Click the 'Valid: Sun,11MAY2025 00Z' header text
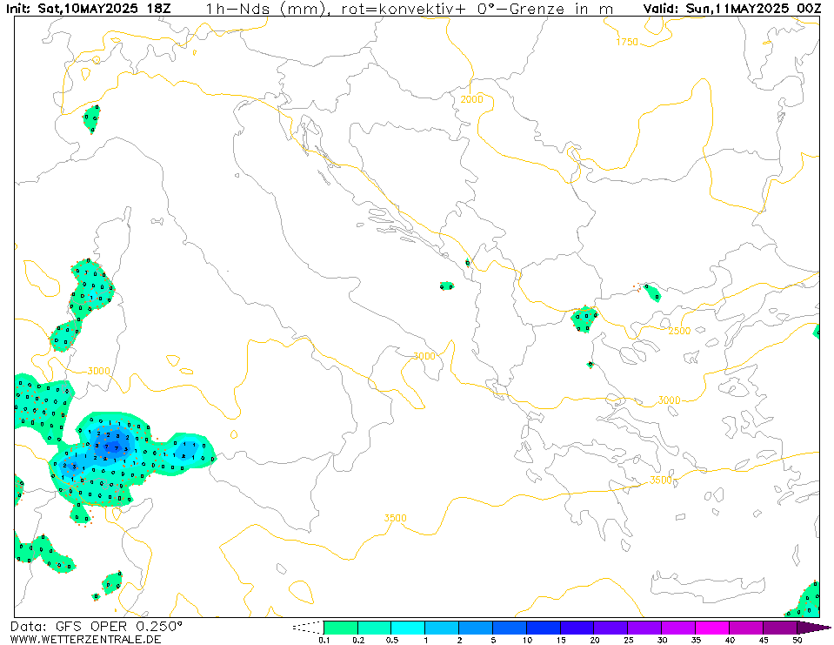 tap(732, 9)
